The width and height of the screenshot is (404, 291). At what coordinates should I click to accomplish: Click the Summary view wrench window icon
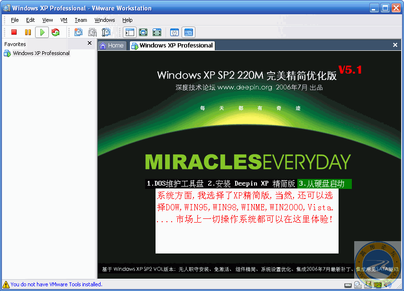(x=174, y=32)
